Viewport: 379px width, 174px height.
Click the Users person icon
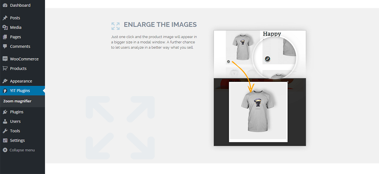5,121
